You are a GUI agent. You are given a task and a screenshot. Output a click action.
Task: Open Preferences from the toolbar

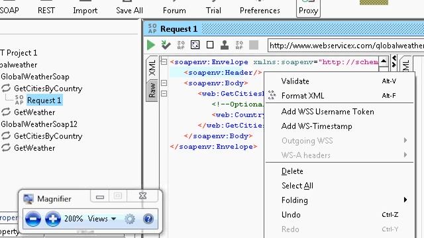(x=260, y=11)
